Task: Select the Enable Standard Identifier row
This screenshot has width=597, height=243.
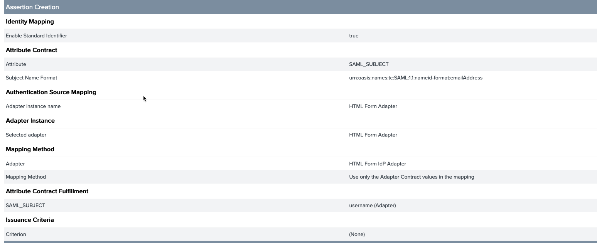Action: 36,35
